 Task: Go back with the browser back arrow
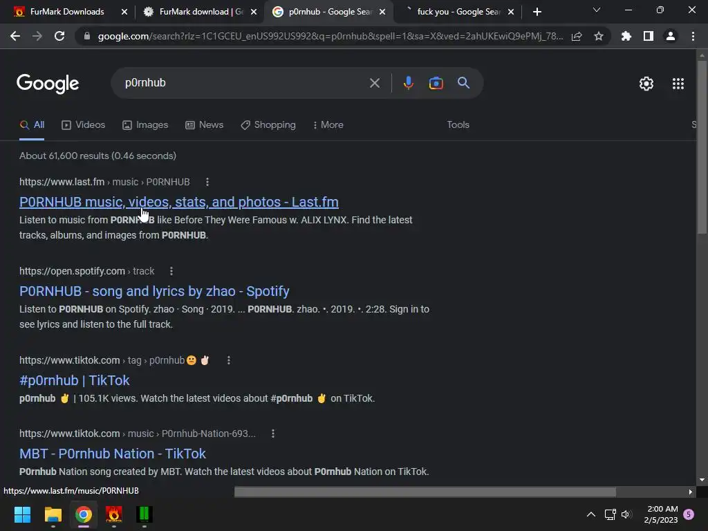[x=15, y=36]
